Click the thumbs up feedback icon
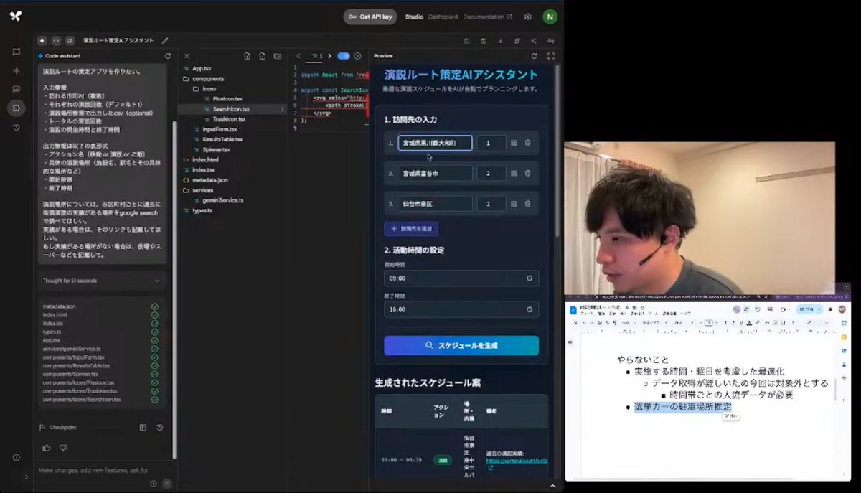 [47, 448]
